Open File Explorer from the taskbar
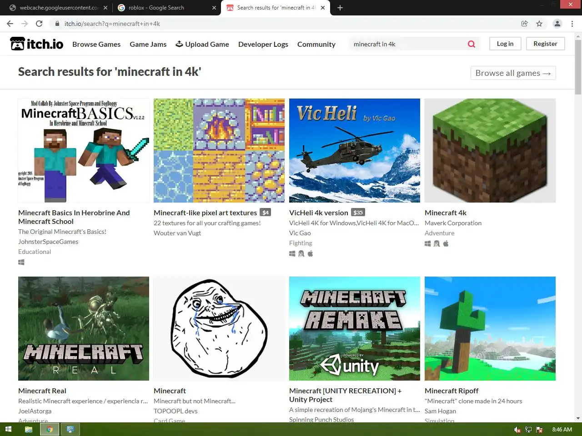Image resolution: width=582 pixels, height=436 pixels. pyautogui.click(x=28, y=429)
